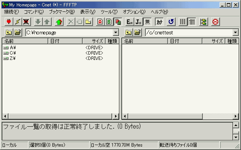Sort local list by 日付 column header
Image resolution: width=241 pixels, height=150 pixels.
tap(65, 41)
